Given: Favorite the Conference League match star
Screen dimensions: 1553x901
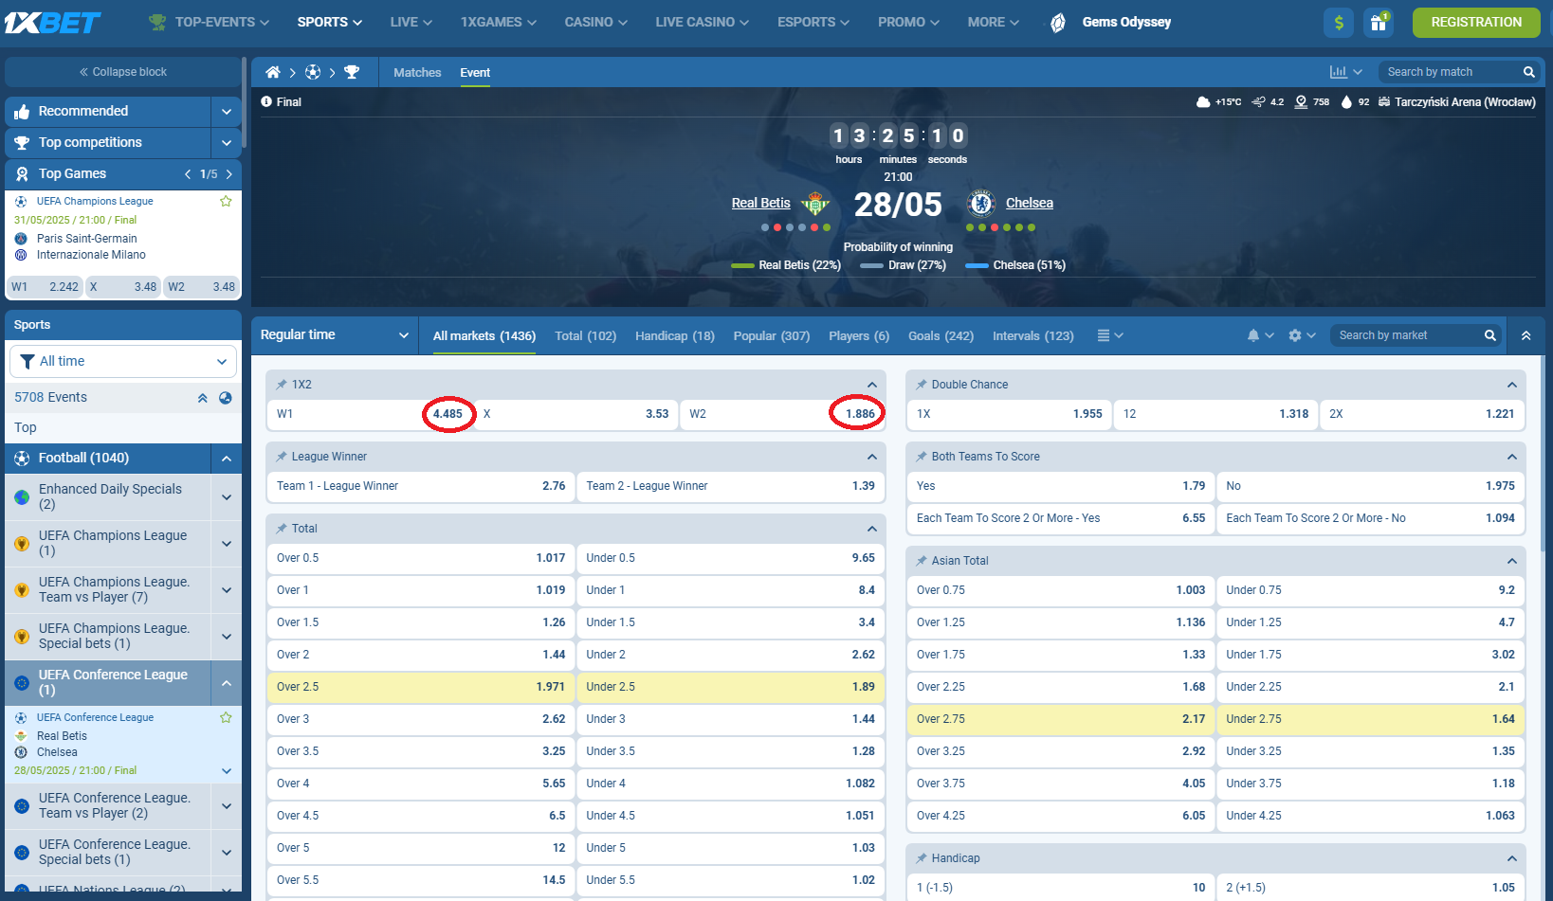Looking at the screenshot, I should (x=226, y=717).
